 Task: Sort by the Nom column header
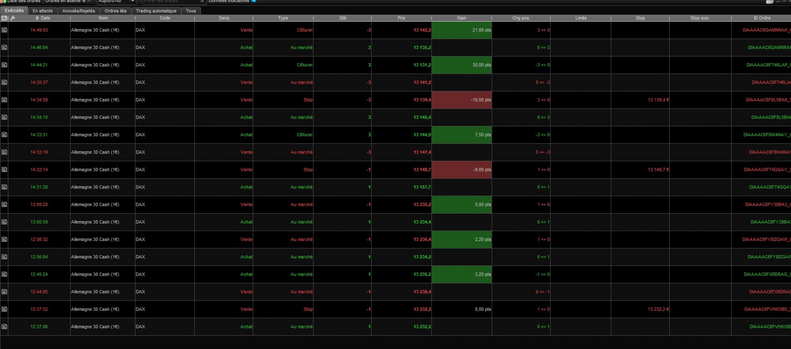click(x=103, y=18)
